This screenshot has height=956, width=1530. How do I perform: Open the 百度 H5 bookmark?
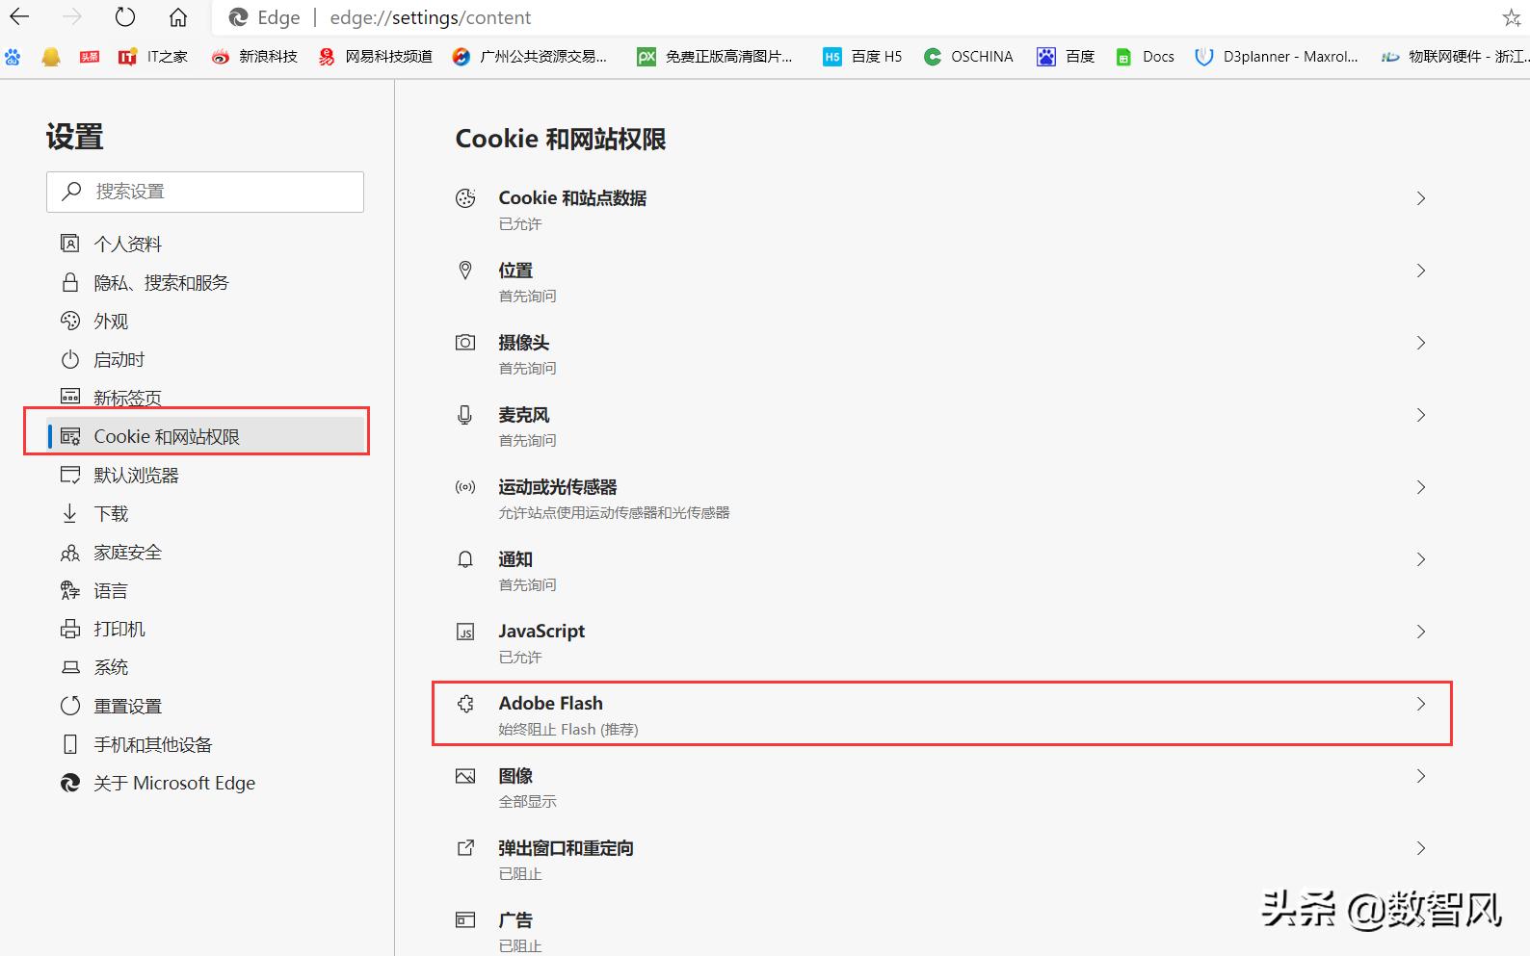tap(863, 57)
